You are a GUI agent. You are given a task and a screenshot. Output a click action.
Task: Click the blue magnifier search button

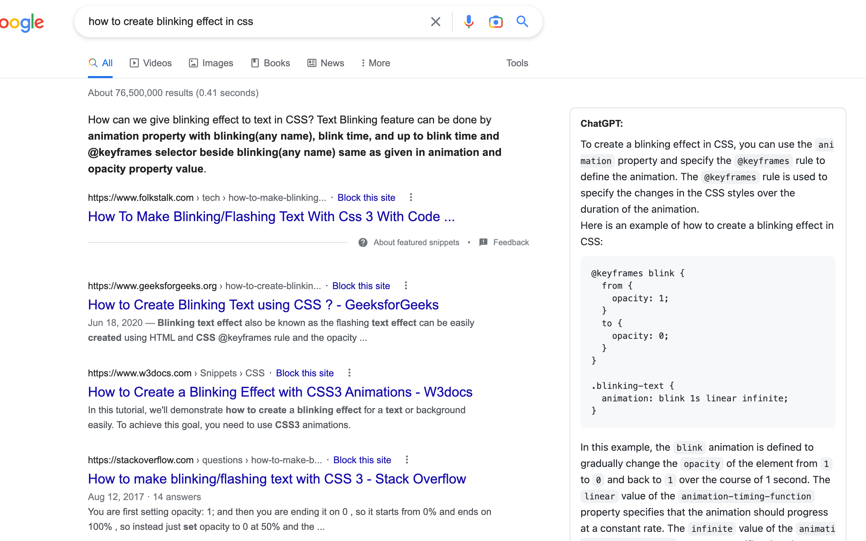522,22
